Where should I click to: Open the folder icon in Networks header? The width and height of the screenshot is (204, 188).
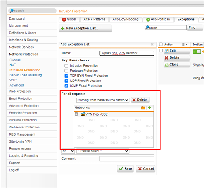tap(143, 108)
